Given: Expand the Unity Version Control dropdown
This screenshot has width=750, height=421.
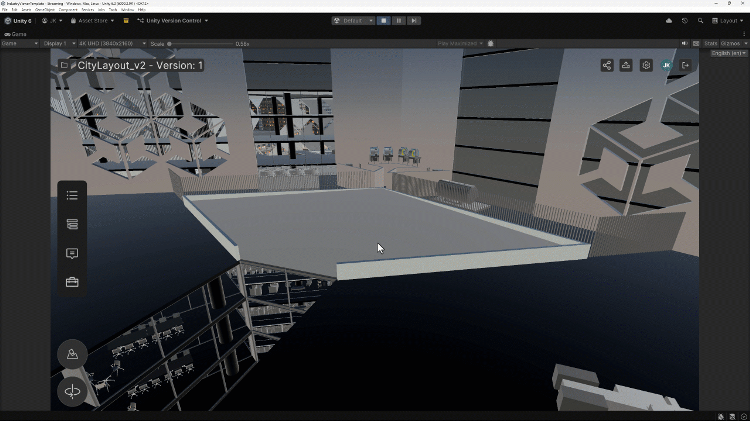Looking at the screenshot, I should [x=173, y=21].
